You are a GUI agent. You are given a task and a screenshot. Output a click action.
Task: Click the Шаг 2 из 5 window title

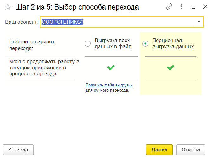pos(77,7)
